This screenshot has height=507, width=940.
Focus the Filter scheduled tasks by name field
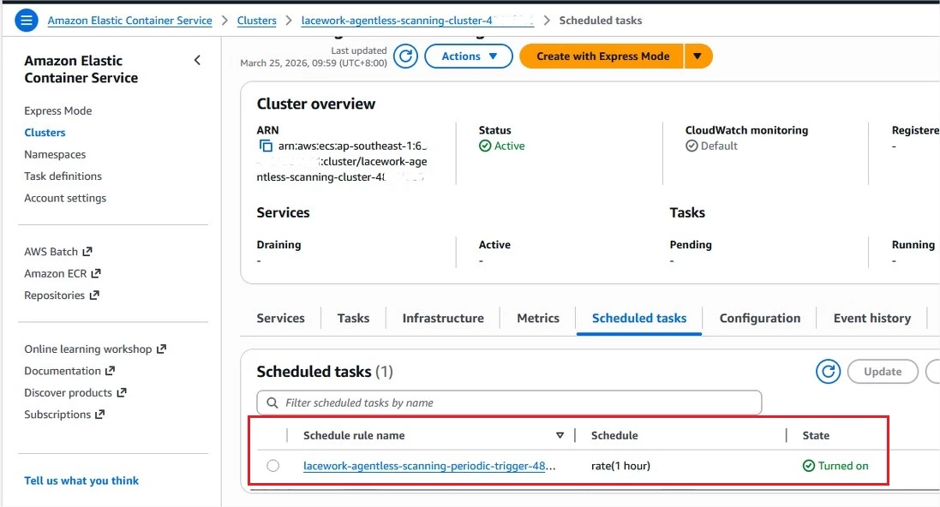(509, 403)
